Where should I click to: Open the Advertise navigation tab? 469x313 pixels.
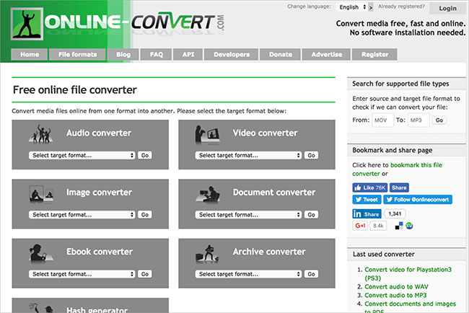pos(326,54)
